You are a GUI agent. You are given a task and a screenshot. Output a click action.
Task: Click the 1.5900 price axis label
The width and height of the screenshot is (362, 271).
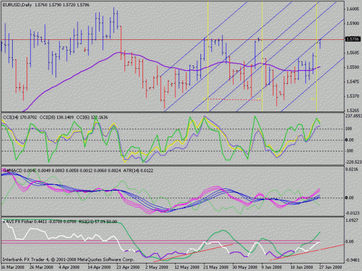(x=353, y=24)
